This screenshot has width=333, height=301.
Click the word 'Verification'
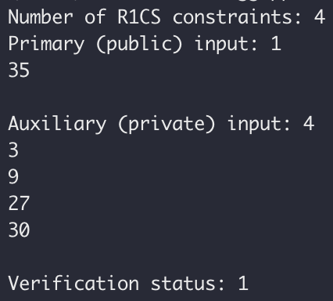tap(73, 283)
